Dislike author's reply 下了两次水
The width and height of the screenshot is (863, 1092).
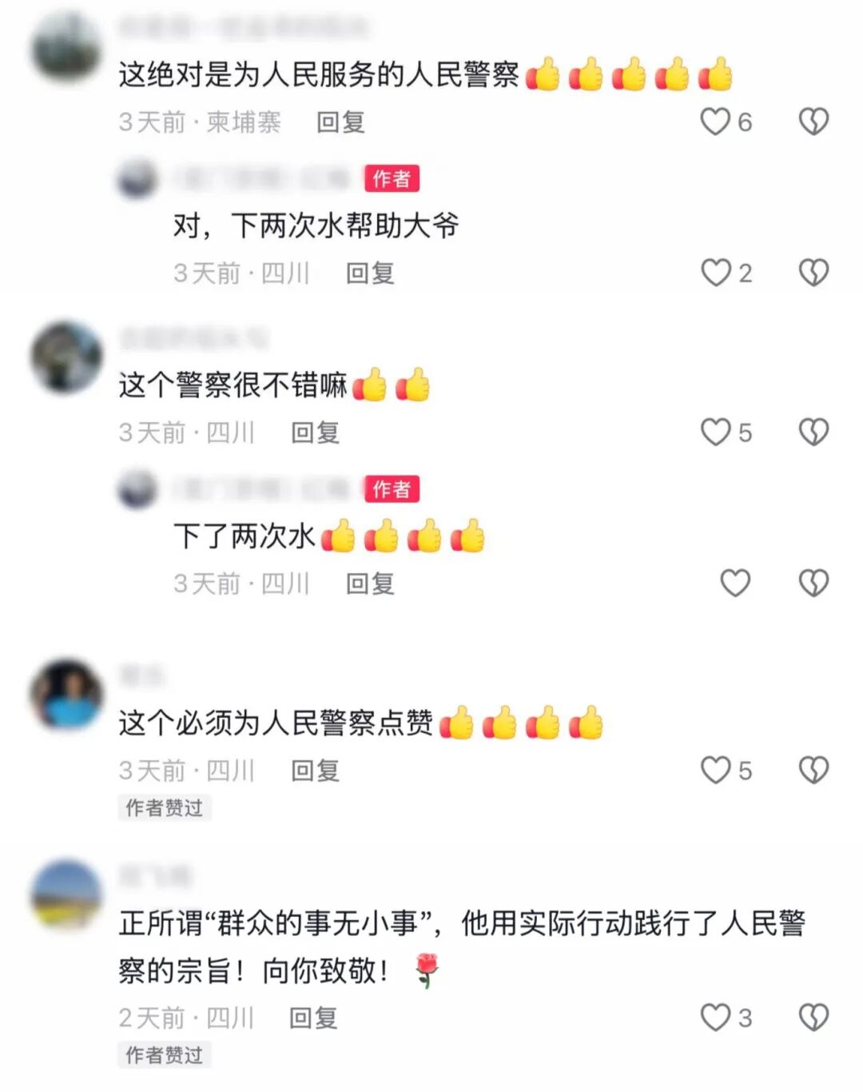(x=813, y=583)
